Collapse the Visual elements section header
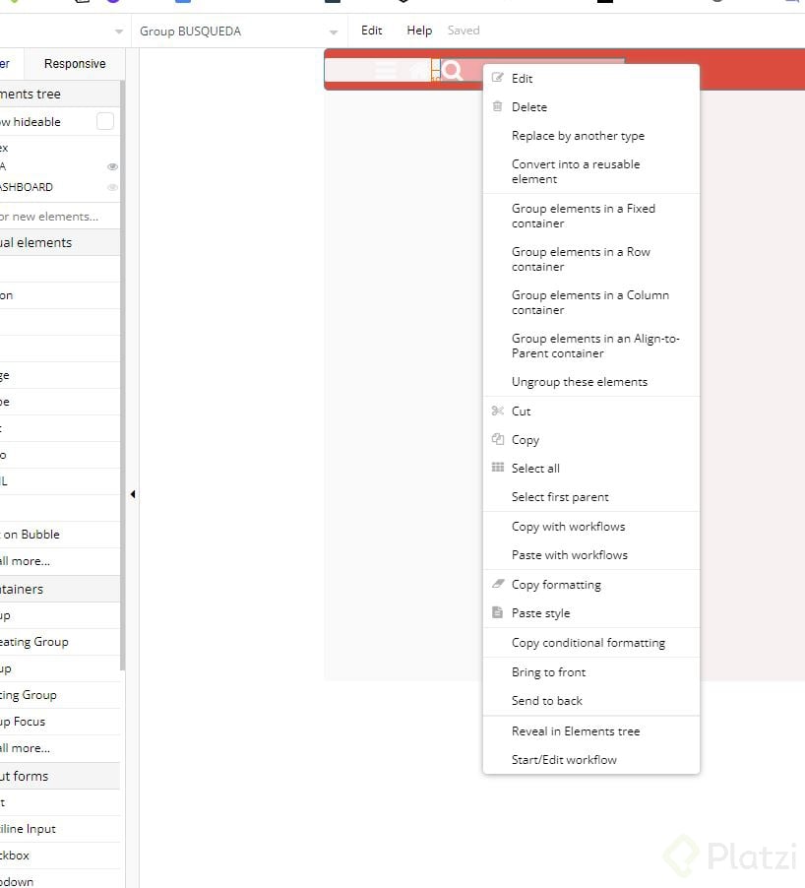805x888 pixels. click(x=59, y=242)
